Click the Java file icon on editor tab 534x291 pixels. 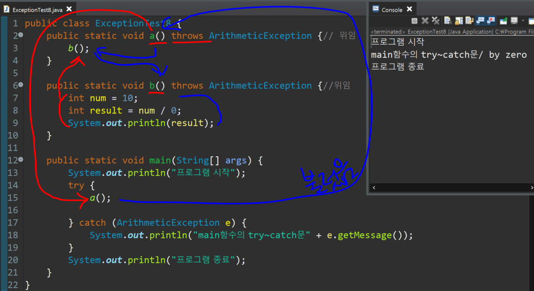pos(7,9)
